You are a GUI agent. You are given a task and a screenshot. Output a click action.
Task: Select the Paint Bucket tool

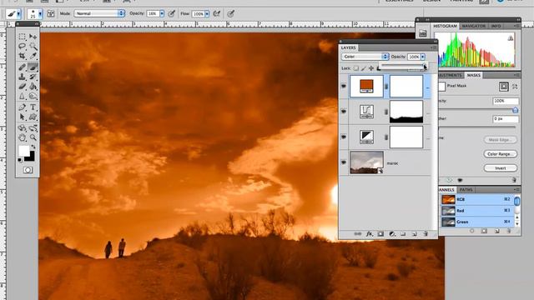33,87
